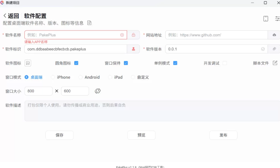
Task: Open the sliders settings icon at top right
Action: tap(278, 19)
